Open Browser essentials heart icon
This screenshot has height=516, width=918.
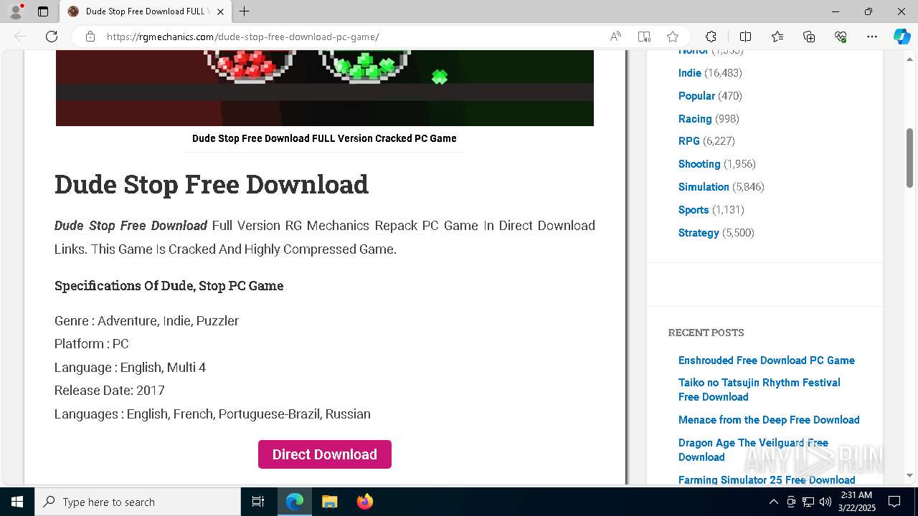click(841, 37)
